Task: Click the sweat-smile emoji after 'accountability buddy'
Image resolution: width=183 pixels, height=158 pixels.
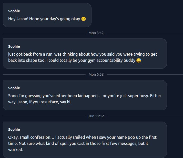Action: point(139,61)
